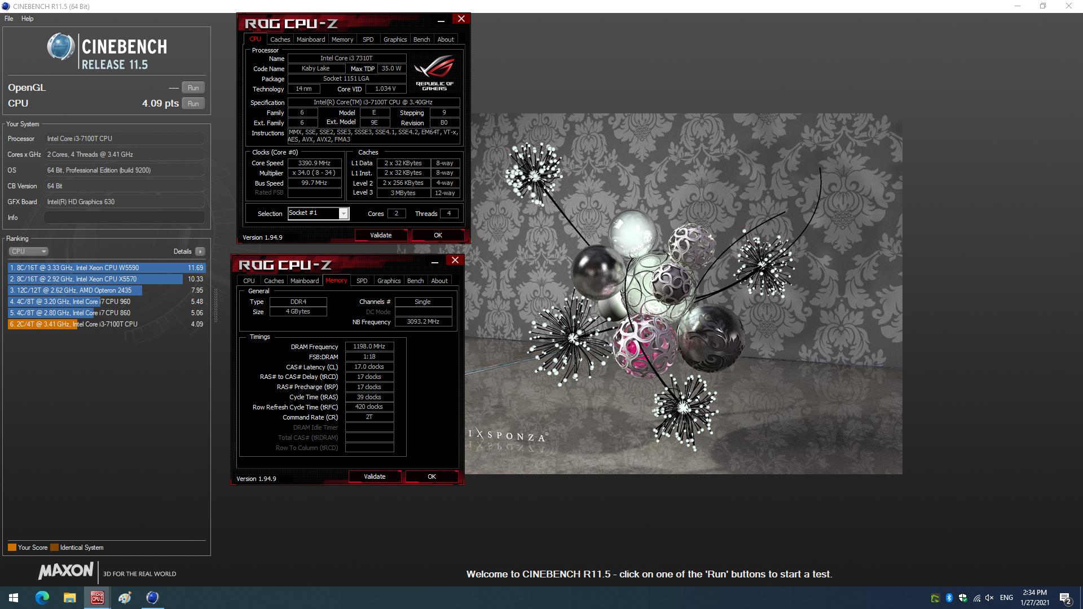Switch to SPD tab in lower CPU-Z window
The height and width of the screenshot is (609, 1083).
pyautogui.click(x=362, y=281)
